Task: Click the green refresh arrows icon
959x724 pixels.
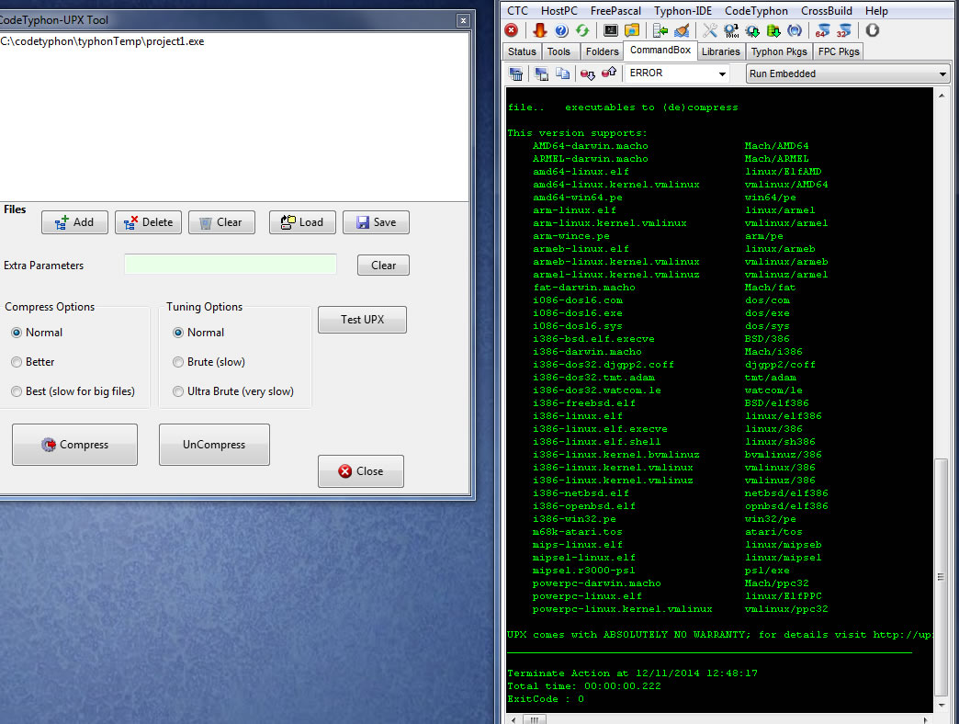Action: coord(582,30)
